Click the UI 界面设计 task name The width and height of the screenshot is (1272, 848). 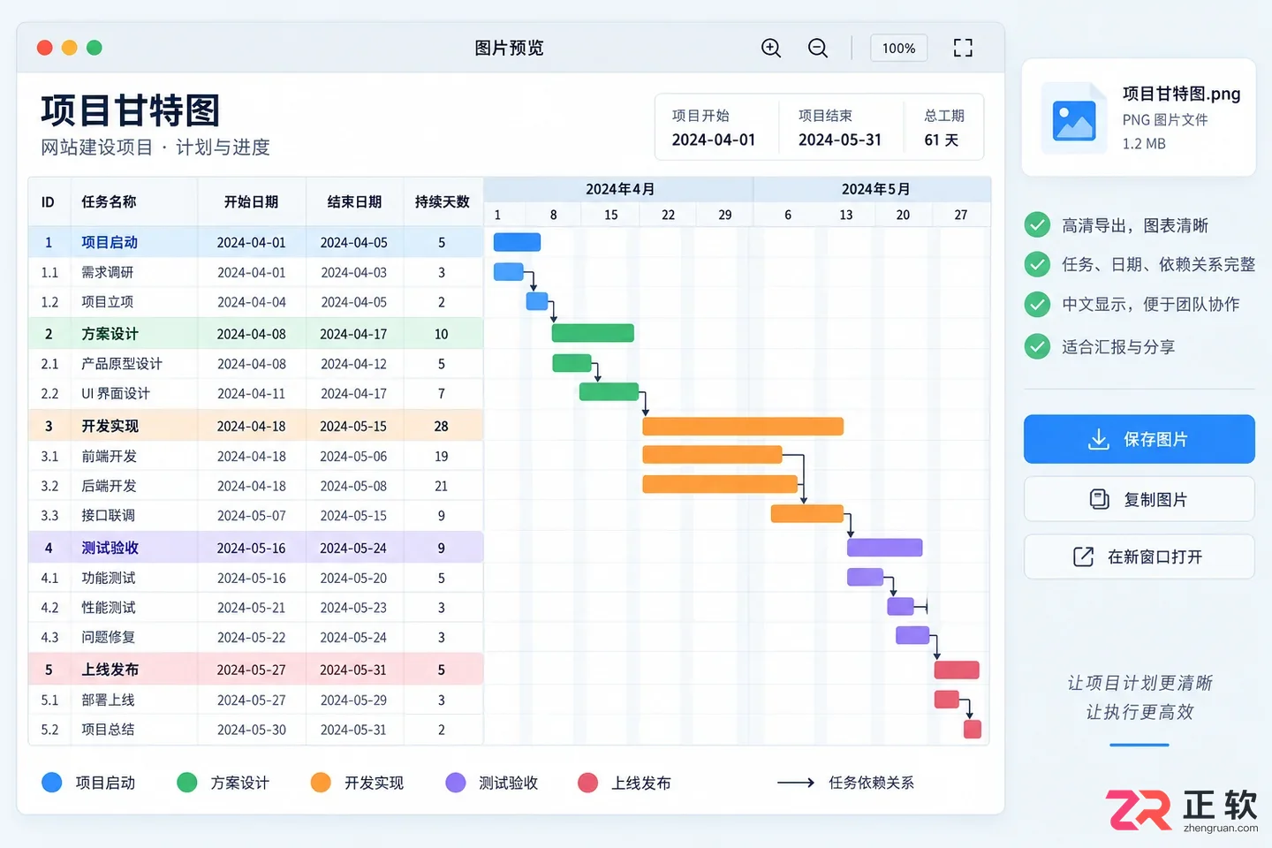coord(116,393)
